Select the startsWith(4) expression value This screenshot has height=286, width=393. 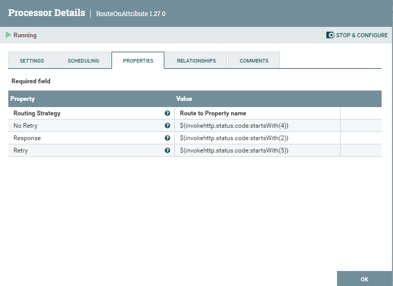coord(234,126)
